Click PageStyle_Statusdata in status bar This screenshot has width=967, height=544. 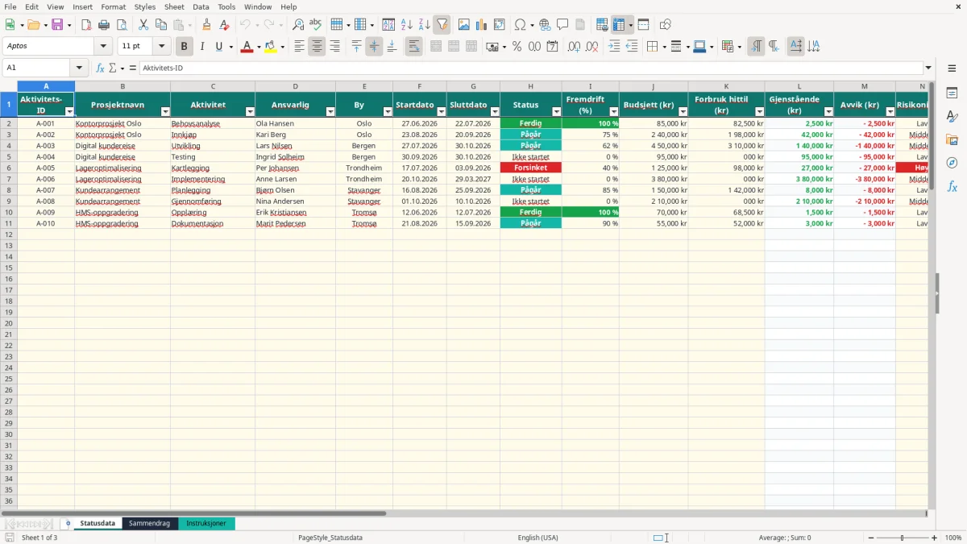pyautogui.click(x=330, y=538)
